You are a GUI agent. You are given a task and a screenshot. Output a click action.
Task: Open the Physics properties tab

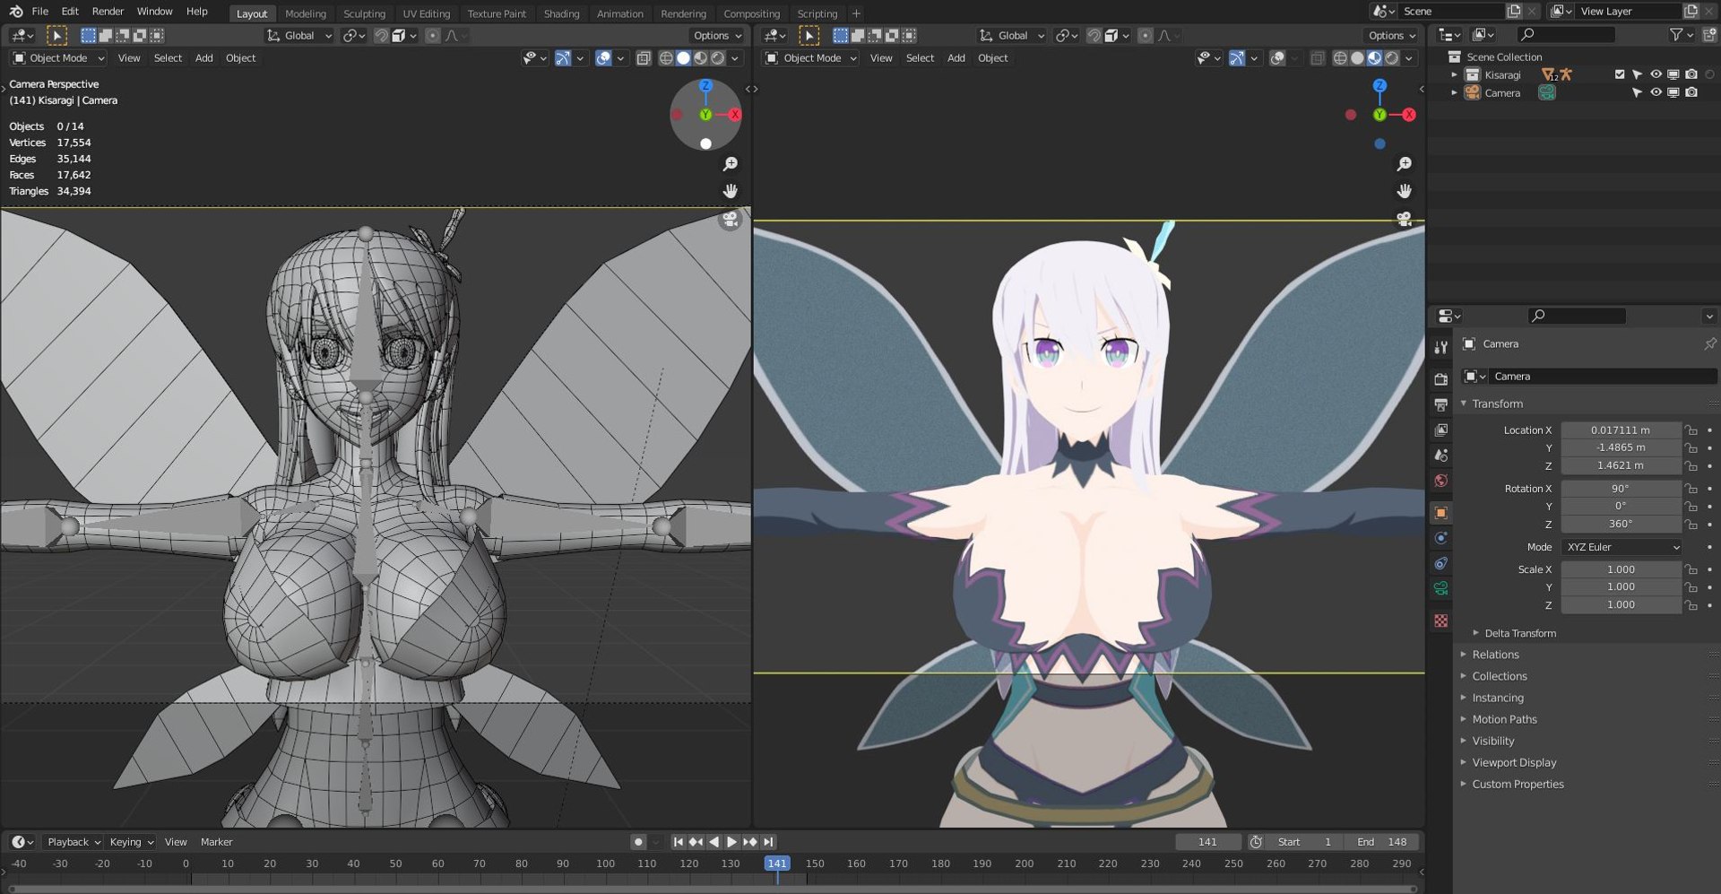tap(1440, 537)
